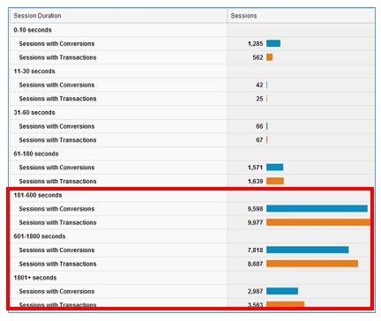Click the blue bar next to 1,571

[275, 168]
